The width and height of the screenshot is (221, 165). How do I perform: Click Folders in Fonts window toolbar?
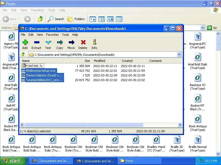[x=76, y=19]
